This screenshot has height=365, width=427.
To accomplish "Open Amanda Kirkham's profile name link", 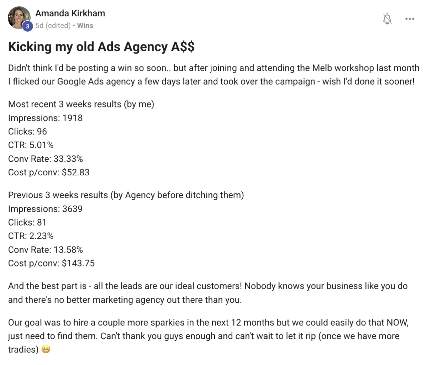I will tap(70, 14).
